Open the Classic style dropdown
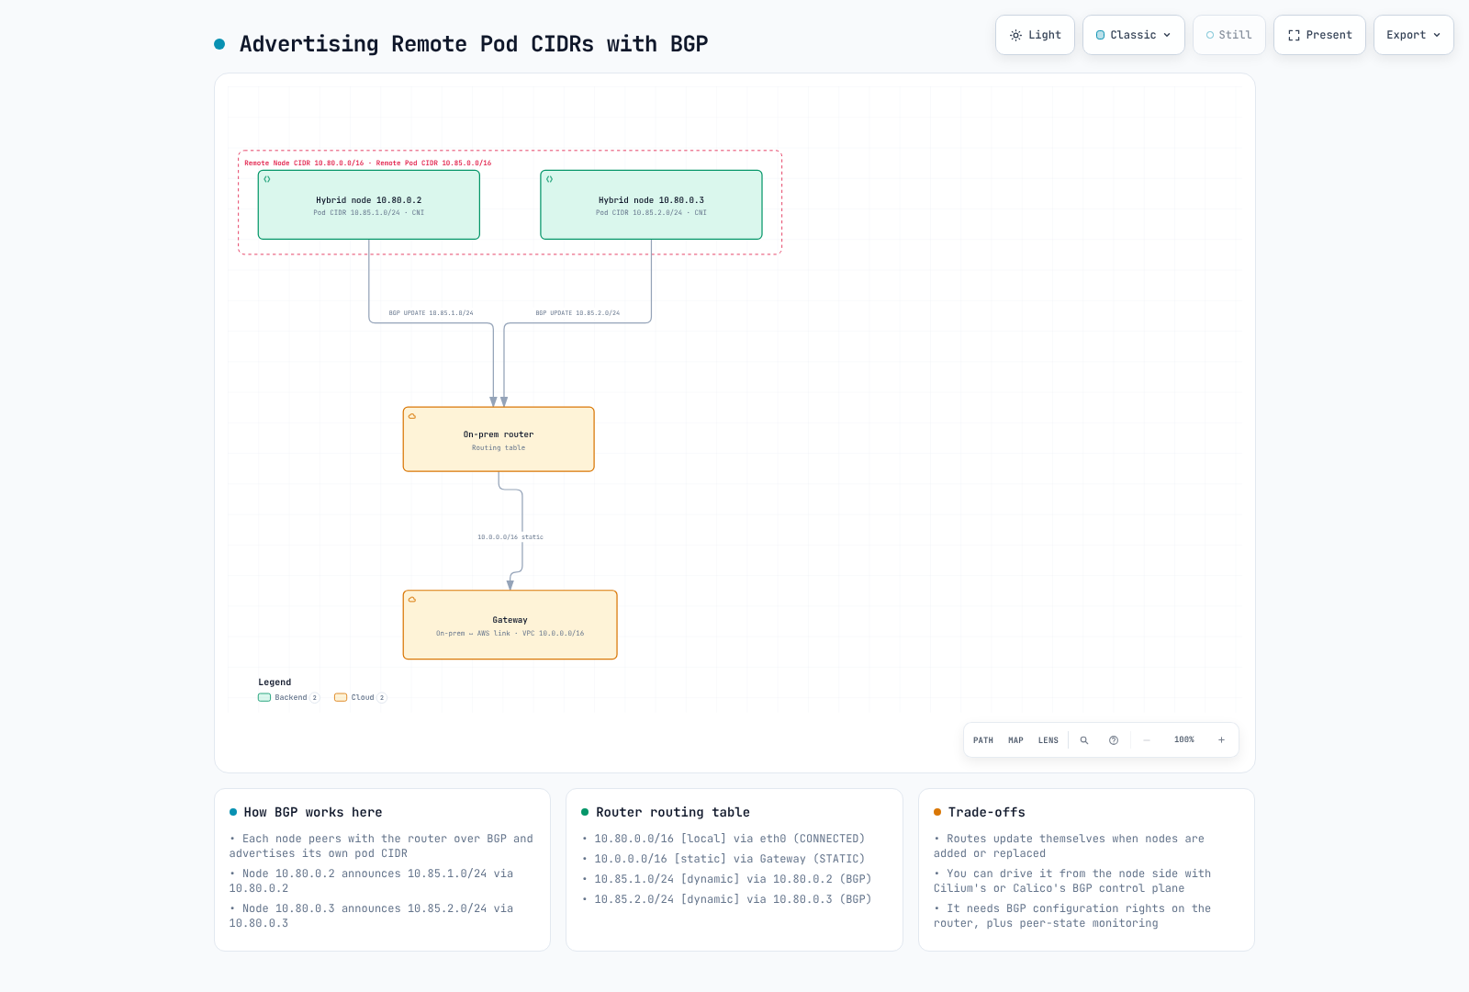1469x992 pixels. tap(1134, 35)
